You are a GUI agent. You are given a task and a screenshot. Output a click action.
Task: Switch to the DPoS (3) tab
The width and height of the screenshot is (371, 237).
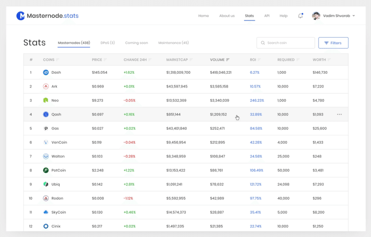[x=108, y=43]
